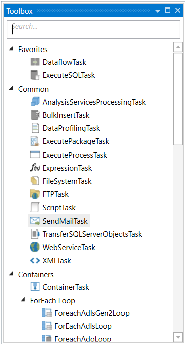185x344 pixels.
Task: Select the ContainerTask icon
Action: [35, 287]
